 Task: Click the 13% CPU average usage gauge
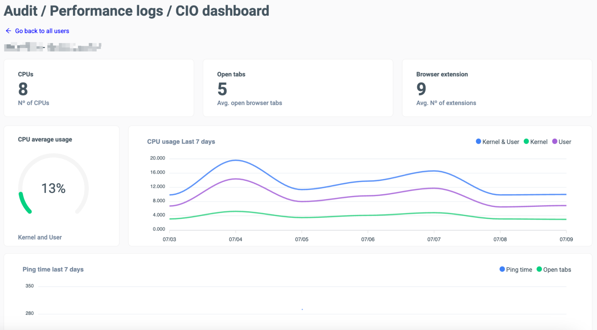click(x=53, y=188)
